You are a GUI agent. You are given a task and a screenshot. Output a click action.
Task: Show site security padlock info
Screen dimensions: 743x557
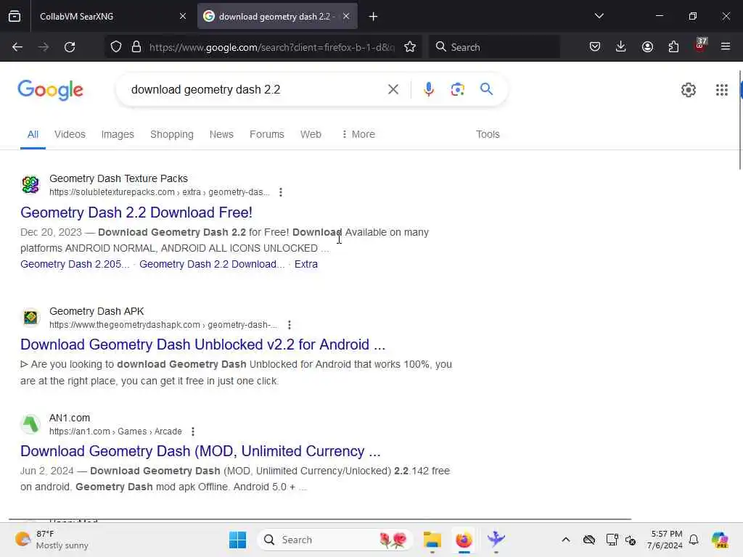[136, 47]
